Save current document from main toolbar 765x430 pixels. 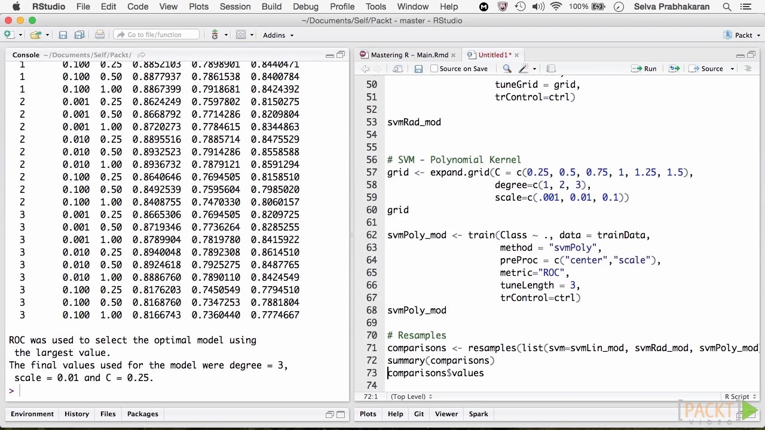63,35
